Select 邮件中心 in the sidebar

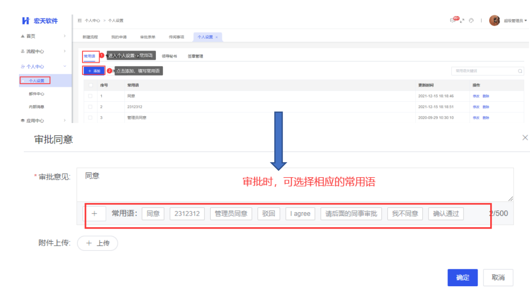[x=36, y=94]
